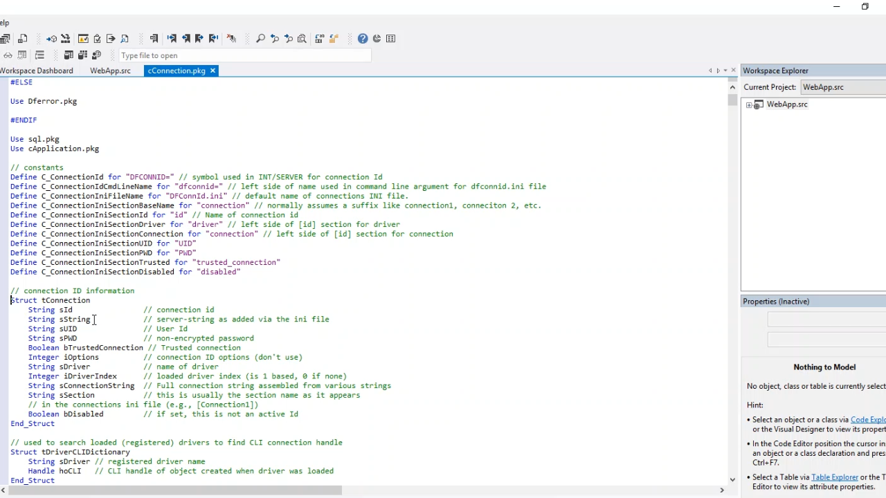Click the glasses icon in second toolbar row
This screenshot has height=498, width=886.
coord(8,55)
